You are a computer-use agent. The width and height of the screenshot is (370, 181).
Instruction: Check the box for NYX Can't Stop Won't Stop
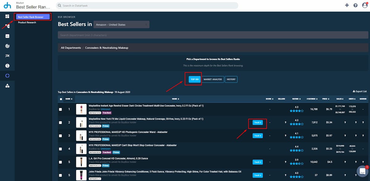[x=60, y=149]
